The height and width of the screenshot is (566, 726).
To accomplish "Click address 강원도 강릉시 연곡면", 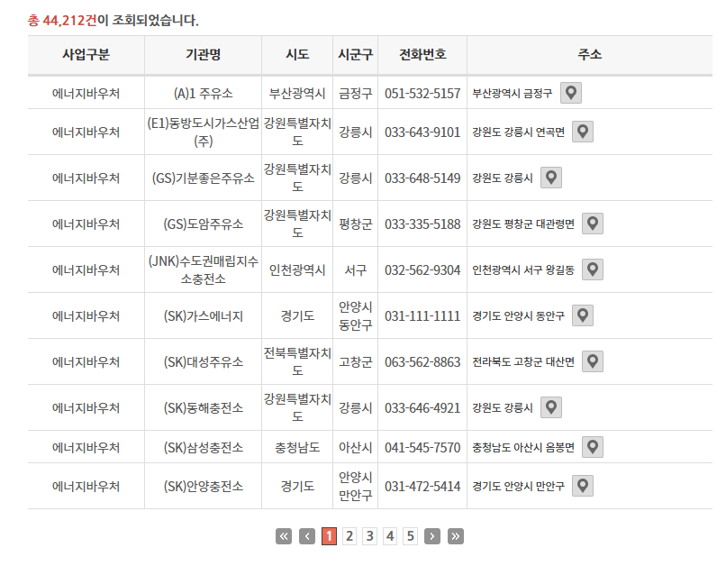I will tap(518, 132).
